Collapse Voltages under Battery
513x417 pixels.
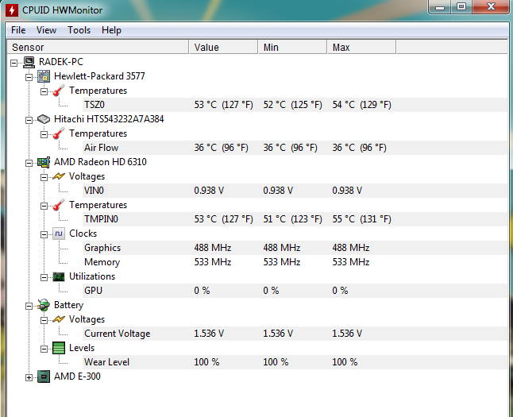44,320
